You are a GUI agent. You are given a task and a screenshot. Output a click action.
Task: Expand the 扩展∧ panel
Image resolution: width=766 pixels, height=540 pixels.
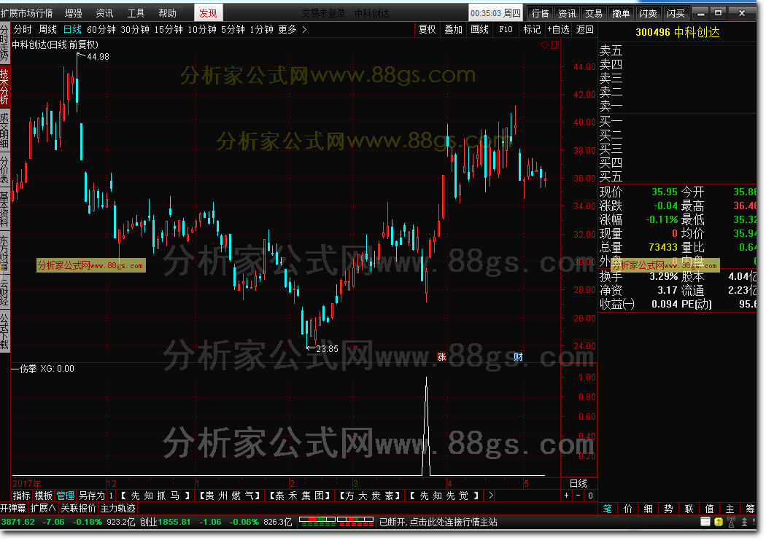[x=43, y=508]
